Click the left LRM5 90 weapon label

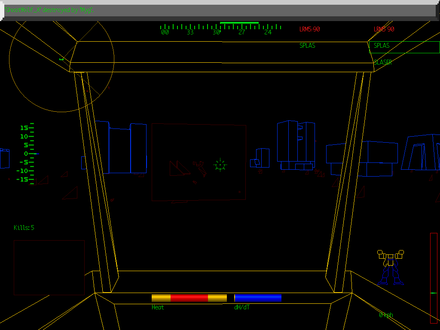click(x=309, y=29)
